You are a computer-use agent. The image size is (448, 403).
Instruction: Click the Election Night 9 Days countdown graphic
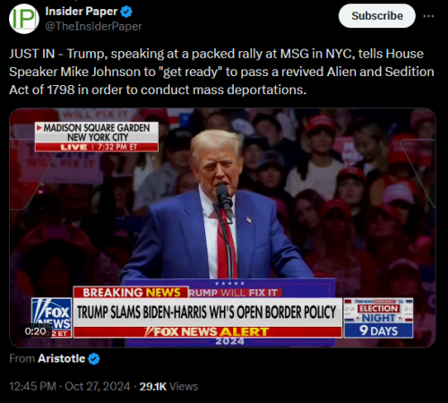(x=378, y=318)
